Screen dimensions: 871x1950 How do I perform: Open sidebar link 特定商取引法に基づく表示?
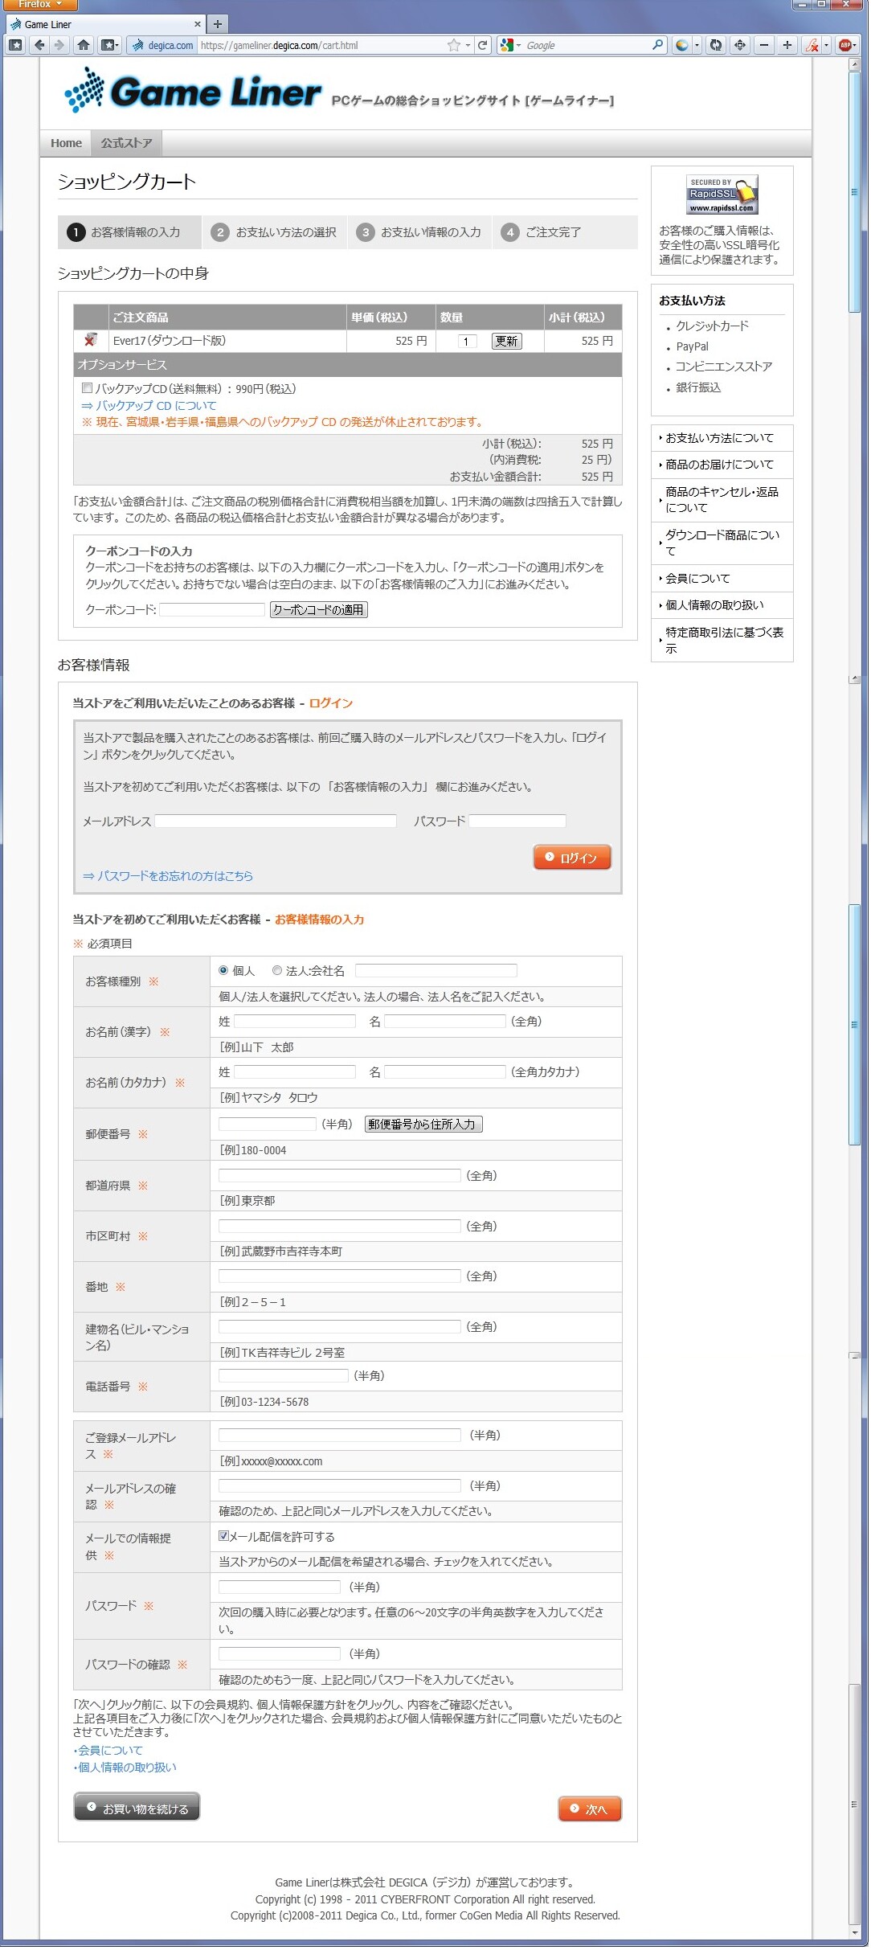[724, 640]
